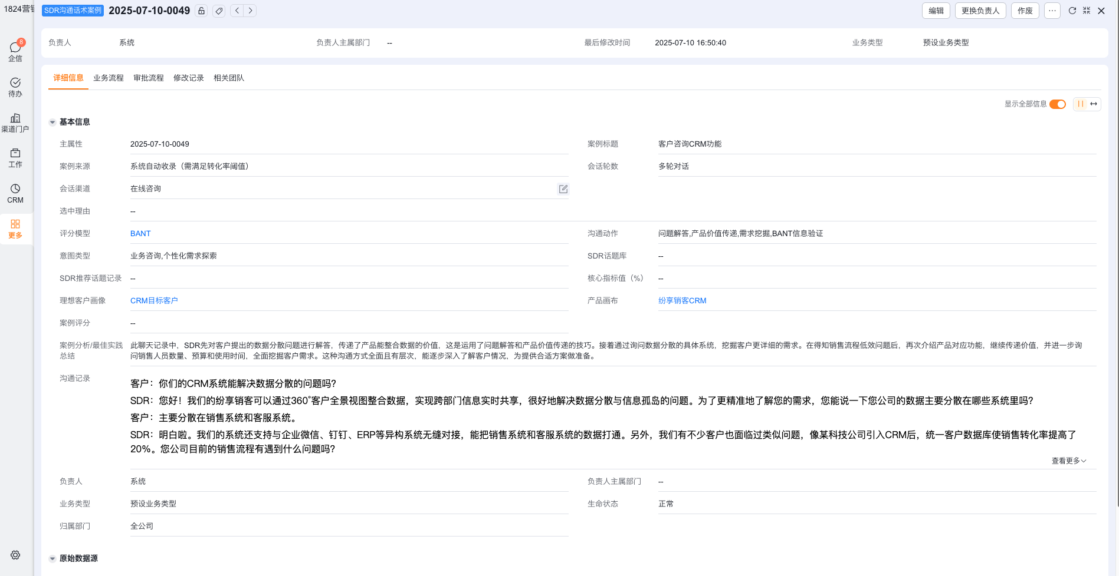Collapse the 原始数据源 section
1119x576 pixels.
click(x=52, y=559)
